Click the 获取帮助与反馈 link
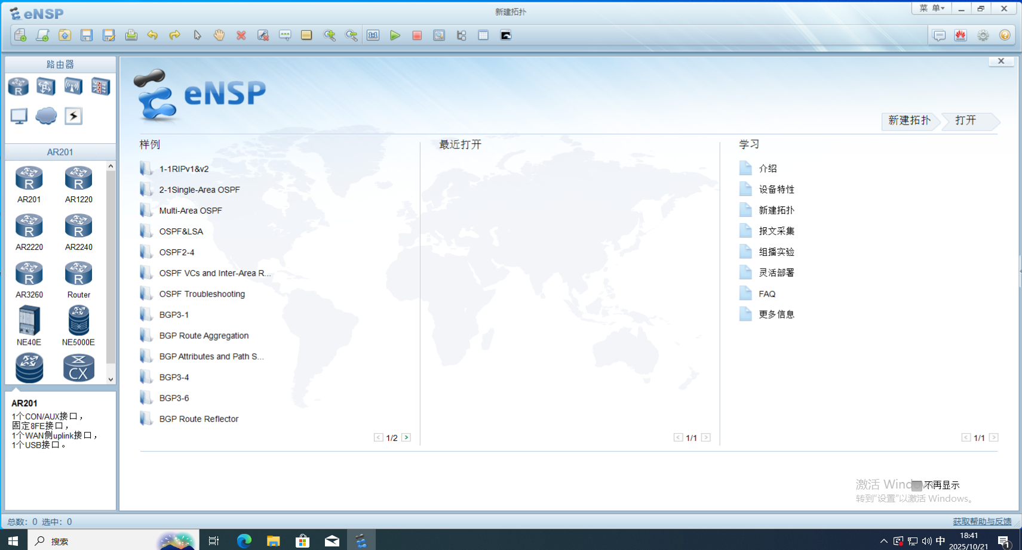 point(981,521)
